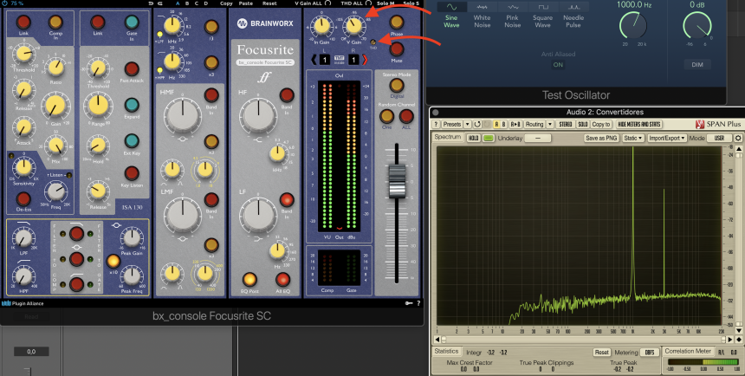Open Presets dropdown arrow in SPAN
The image size is (745, 376).
[467, 124]
